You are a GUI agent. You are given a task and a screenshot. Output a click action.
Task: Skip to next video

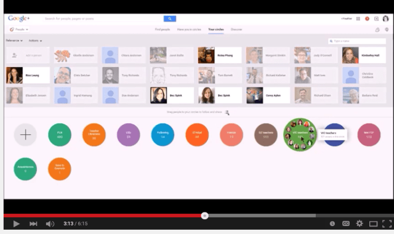pos(33,224)
